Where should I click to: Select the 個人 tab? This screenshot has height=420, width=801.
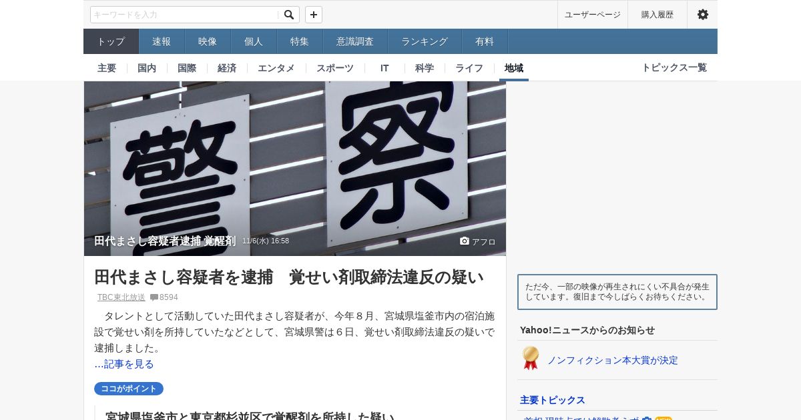tap(254, 41)
